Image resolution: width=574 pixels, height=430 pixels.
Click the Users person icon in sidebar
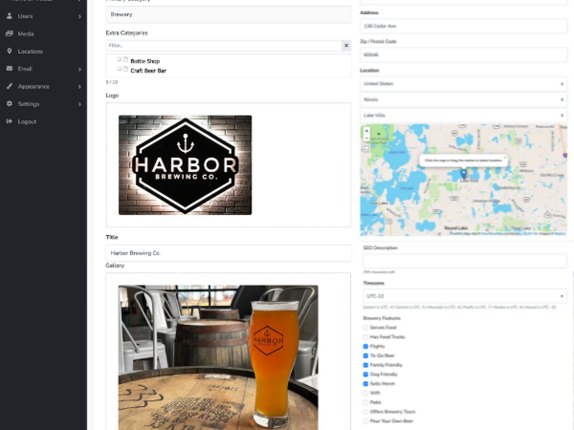9,16
